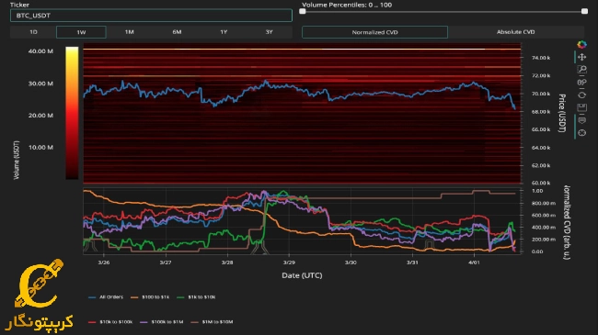Choose the 3Y timeframe

[x=270, y=32]
